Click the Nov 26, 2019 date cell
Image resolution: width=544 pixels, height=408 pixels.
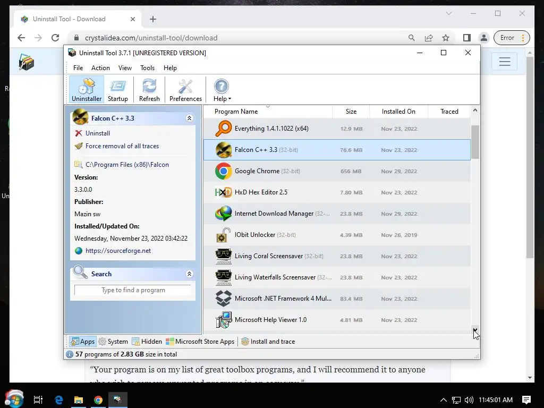point(399,235)
